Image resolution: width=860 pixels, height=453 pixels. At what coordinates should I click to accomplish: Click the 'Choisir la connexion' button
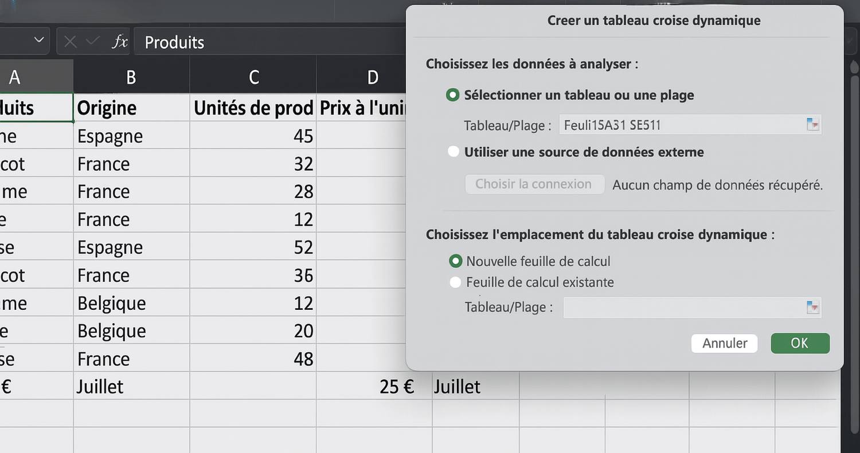534,184
